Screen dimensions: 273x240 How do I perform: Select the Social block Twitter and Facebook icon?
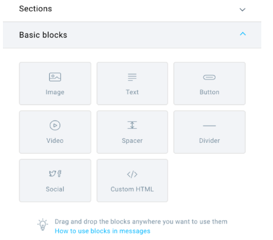click(x=55, y=174)
